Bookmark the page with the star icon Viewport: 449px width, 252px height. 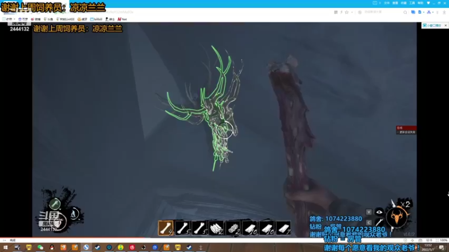click(x=347, y=12)
